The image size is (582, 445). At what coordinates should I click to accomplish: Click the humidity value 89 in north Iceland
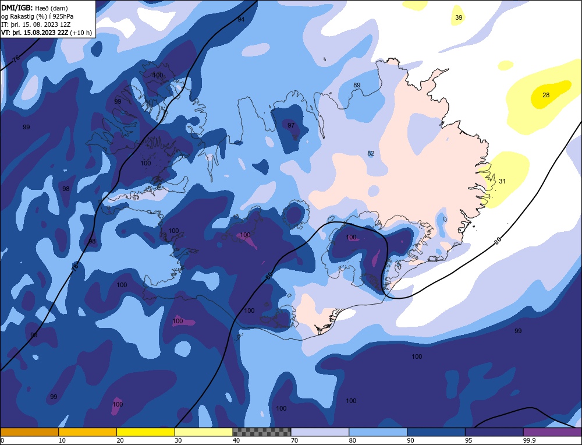(x=357, y=85)
